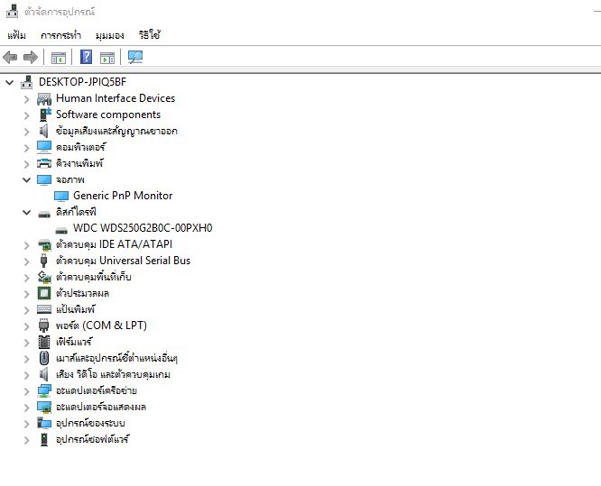The height and width of the screenshot is (486, 601).
Task: Expand the พอร์ต (COM & LPT) node
Action: coord(27,326)
